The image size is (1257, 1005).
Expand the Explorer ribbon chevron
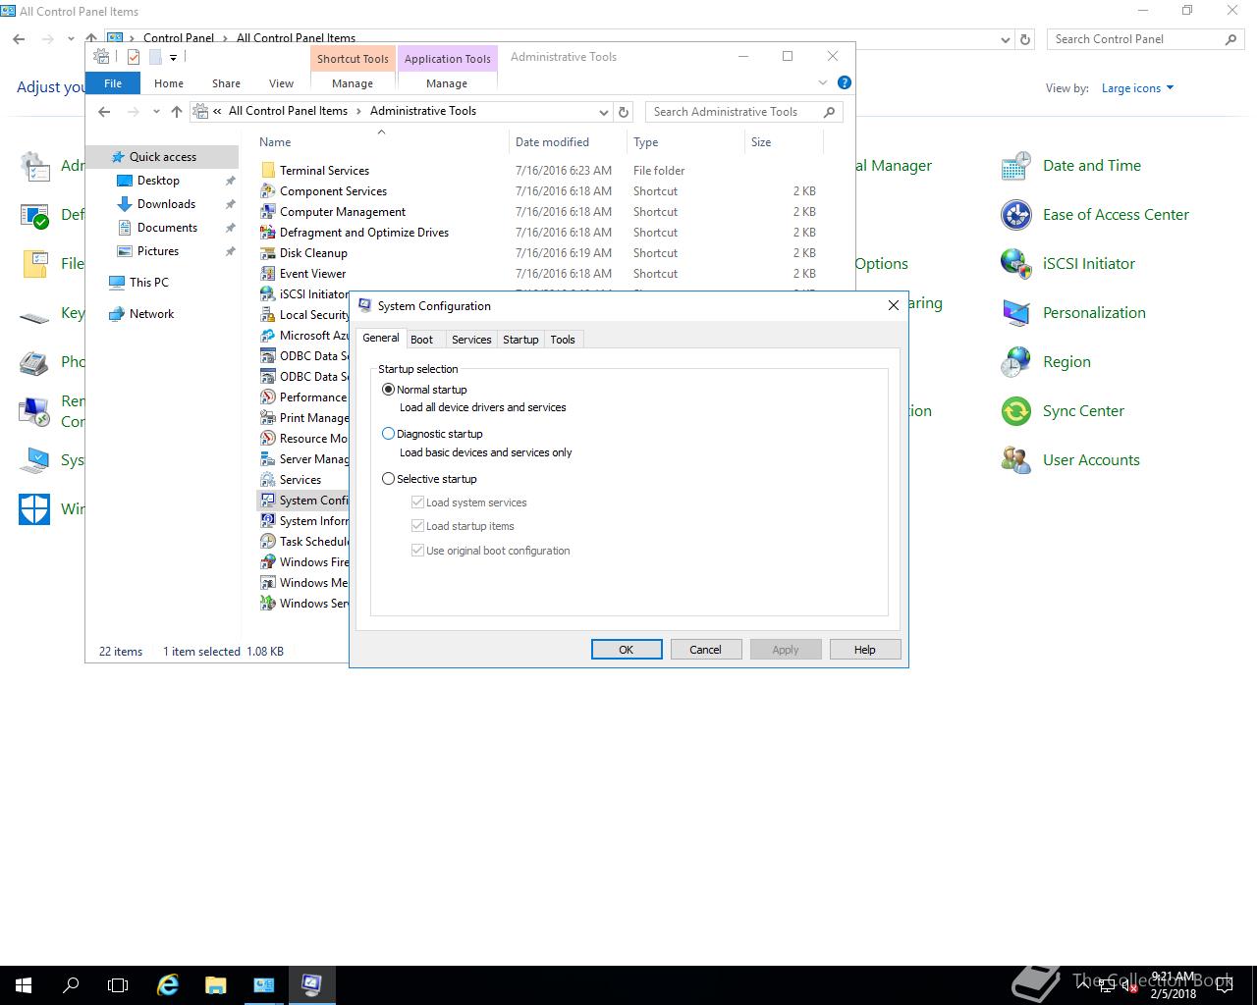pos(823,82)
